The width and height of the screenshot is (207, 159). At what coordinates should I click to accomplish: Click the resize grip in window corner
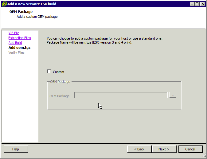(x=204, y=156)
